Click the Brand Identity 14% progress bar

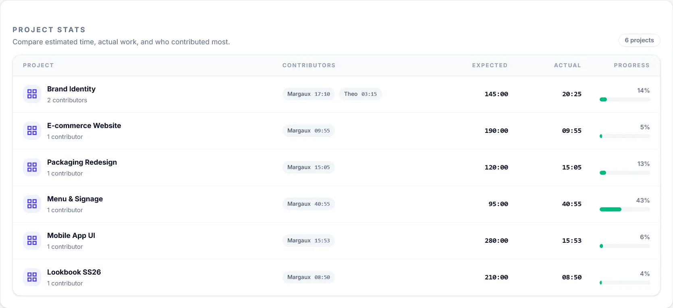(624, 99)
